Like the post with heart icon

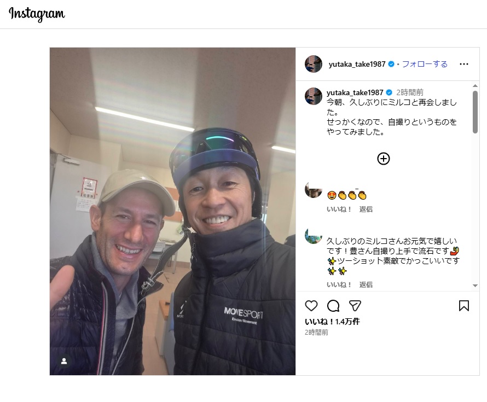tap(311, 306)
